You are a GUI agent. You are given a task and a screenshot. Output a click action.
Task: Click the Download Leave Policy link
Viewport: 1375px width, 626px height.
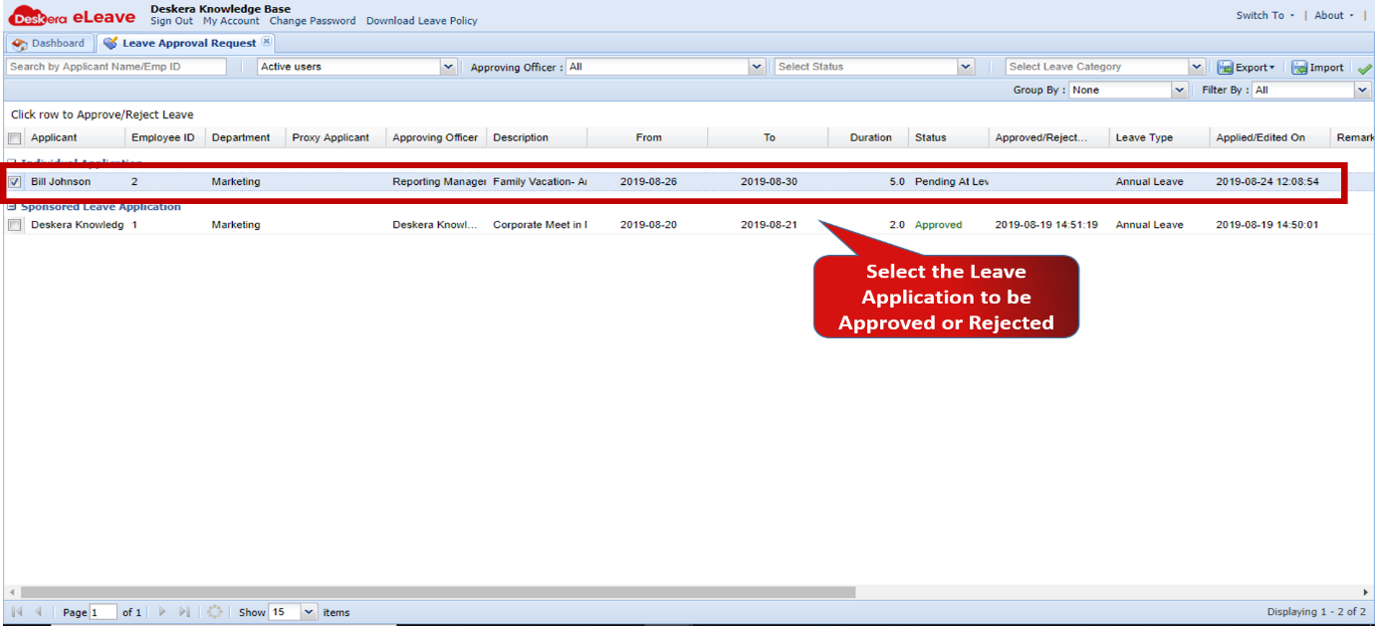(x=421, y=21)
